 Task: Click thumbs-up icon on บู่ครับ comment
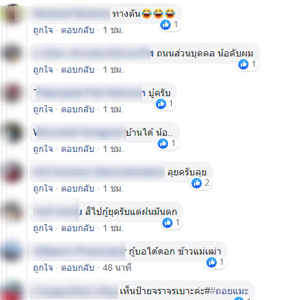point(161,104)
